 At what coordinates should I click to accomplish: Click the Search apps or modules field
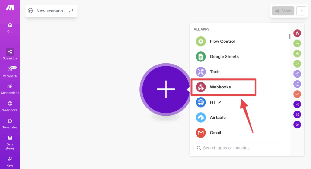(x=240, y=148)
